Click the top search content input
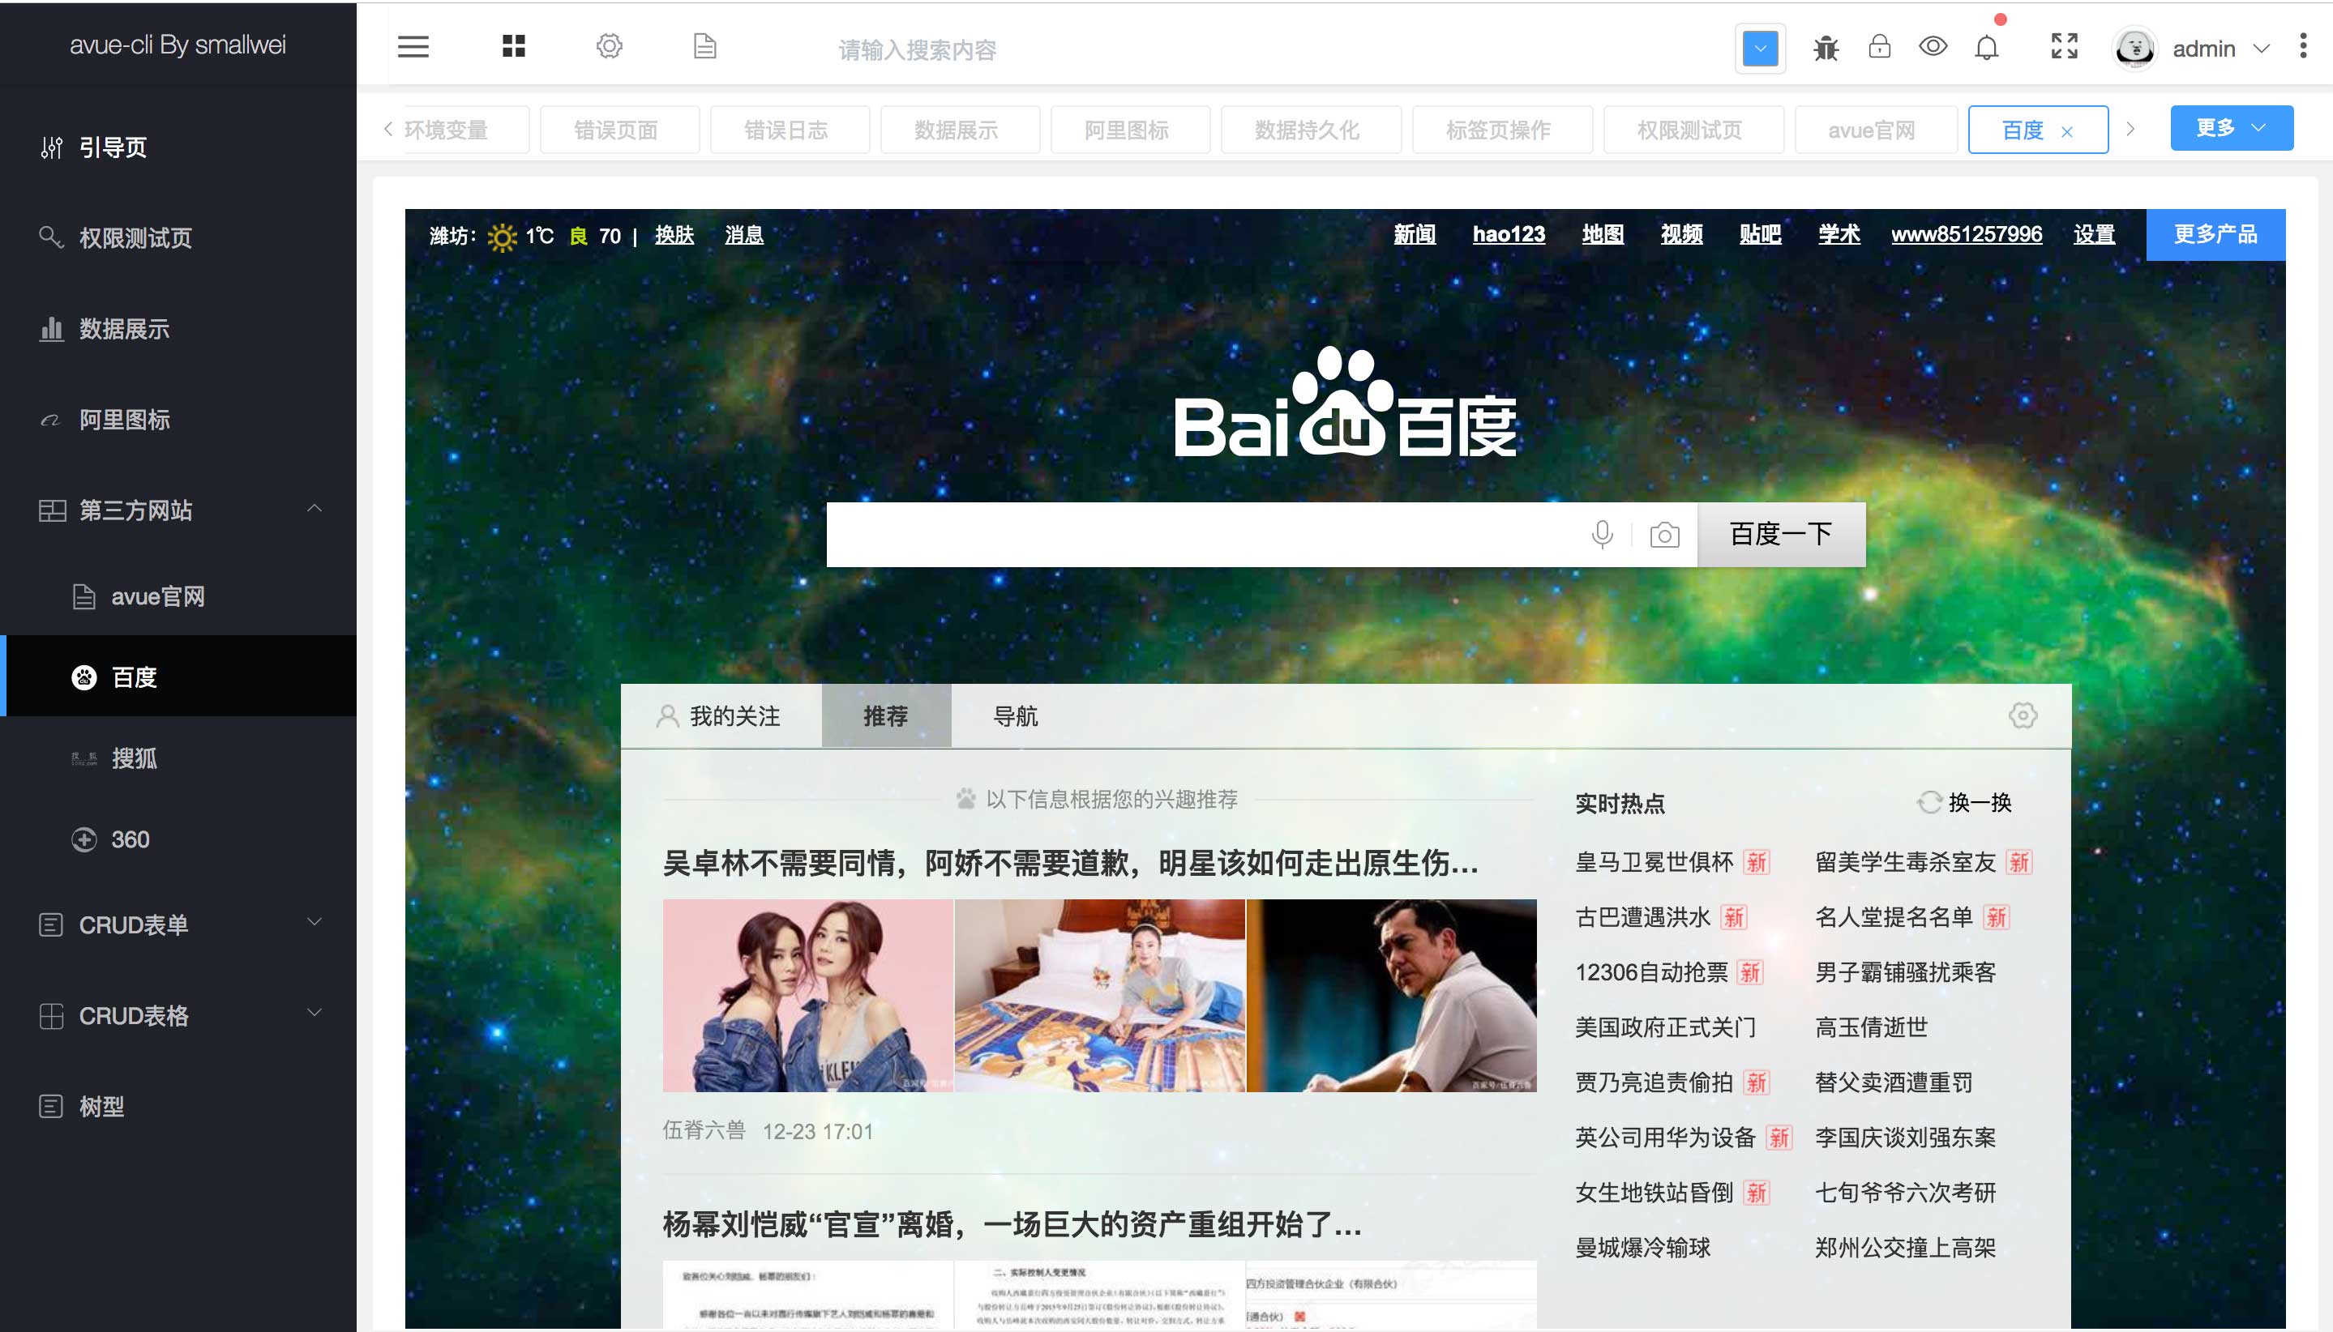This screenshot has width=2333, height=1332. pos(917,49)
